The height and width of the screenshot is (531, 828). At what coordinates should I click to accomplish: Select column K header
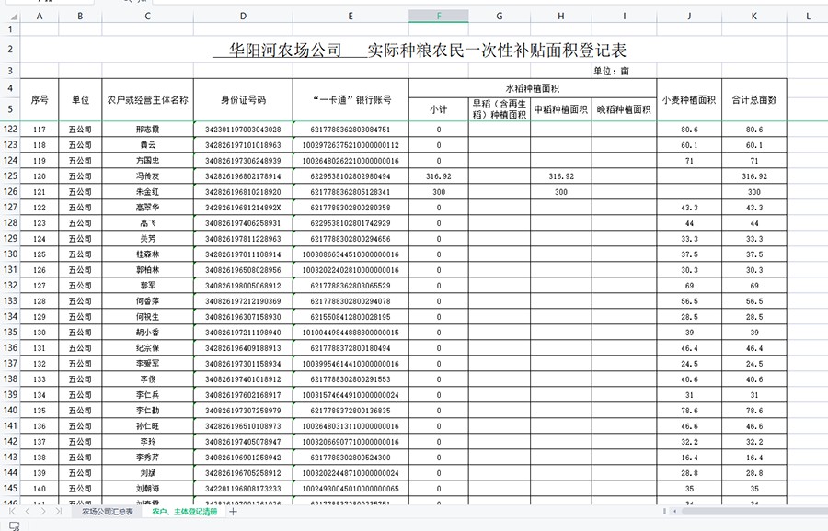click(754, 17)
